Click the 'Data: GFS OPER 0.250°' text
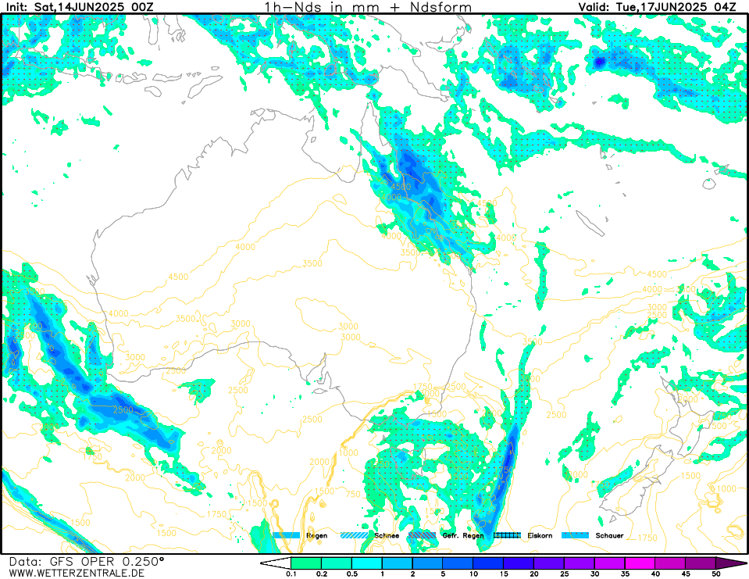The image size is (749, 579). coord(87,561)
